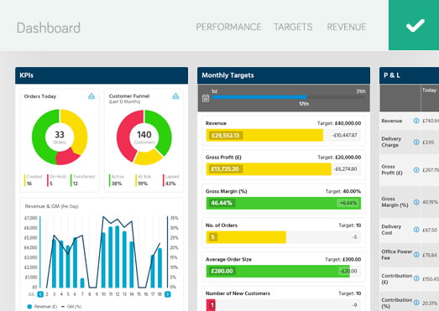Toggle the GM (%) line in the chart legend
This screenshot has width=439, height=311.
point(71,307)
